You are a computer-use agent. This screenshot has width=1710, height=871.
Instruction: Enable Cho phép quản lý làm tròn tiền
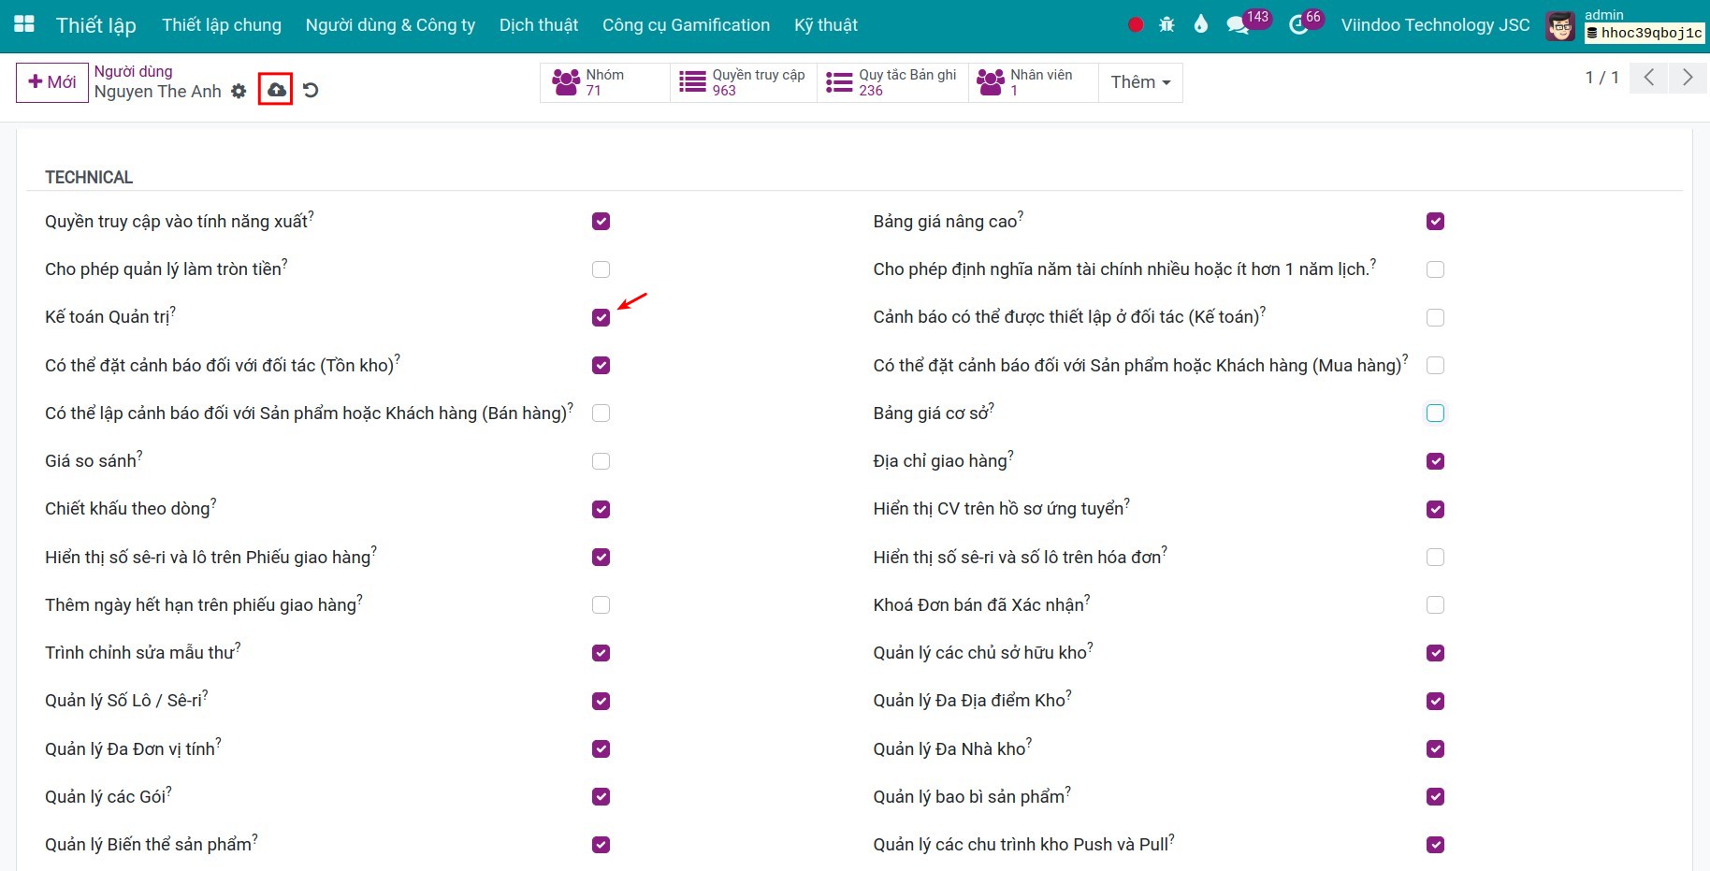601,269
